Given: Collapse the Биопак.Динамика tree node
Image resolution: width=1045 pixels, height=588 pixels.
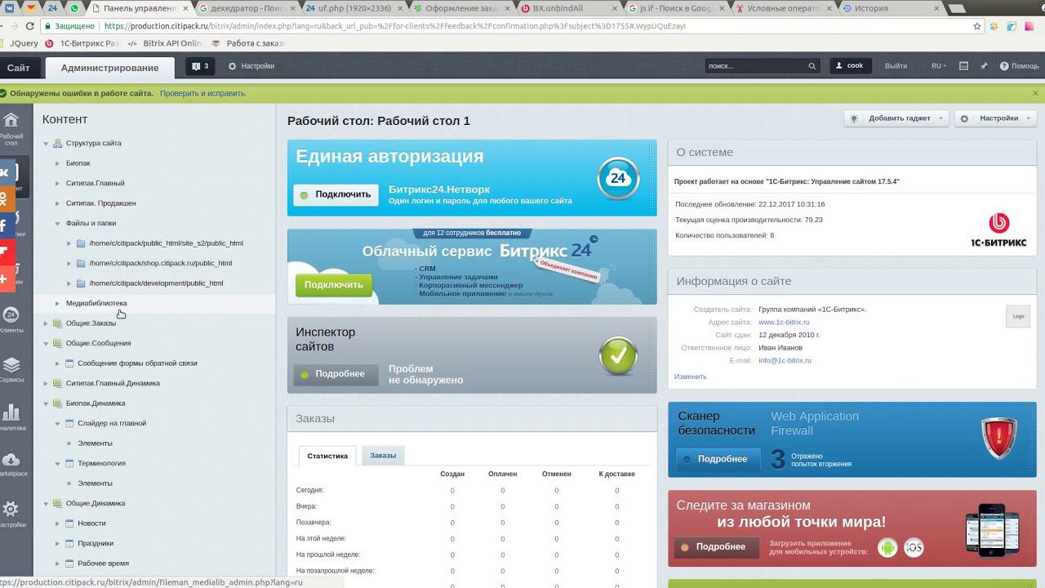Looking at the screenshot, I should [47, 403].
